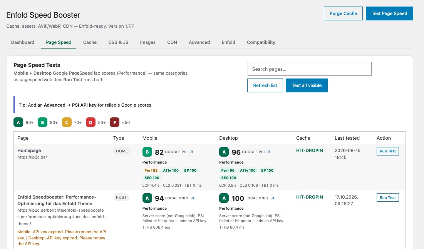Switch to the Dashboard tab

pos(23,42)
